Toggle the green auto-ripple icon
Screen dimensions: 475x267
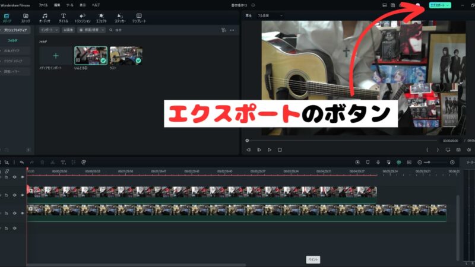pos(399,163)
